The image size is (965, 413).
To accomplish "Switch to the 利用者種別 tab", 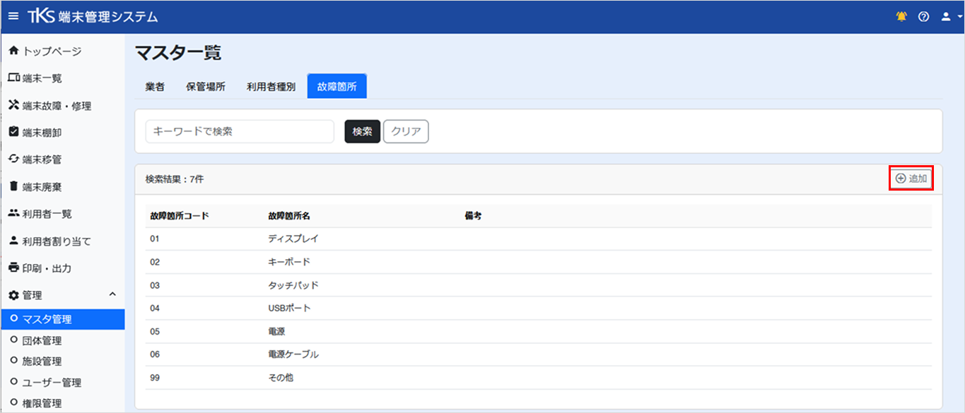I will point(271,87).
